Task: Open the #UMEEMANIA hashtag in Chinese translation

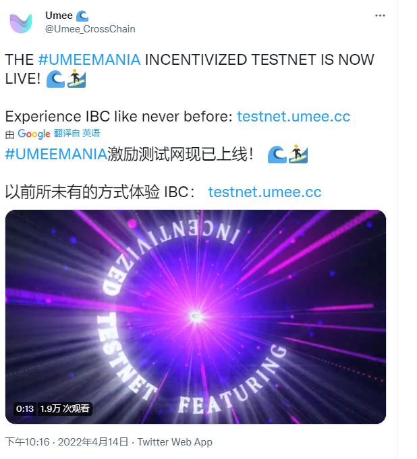Action: [x=56, y=155]
